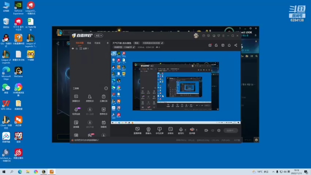Click the live preview canvas
This screenshot has width=311, height=175.
coord(176,87)
